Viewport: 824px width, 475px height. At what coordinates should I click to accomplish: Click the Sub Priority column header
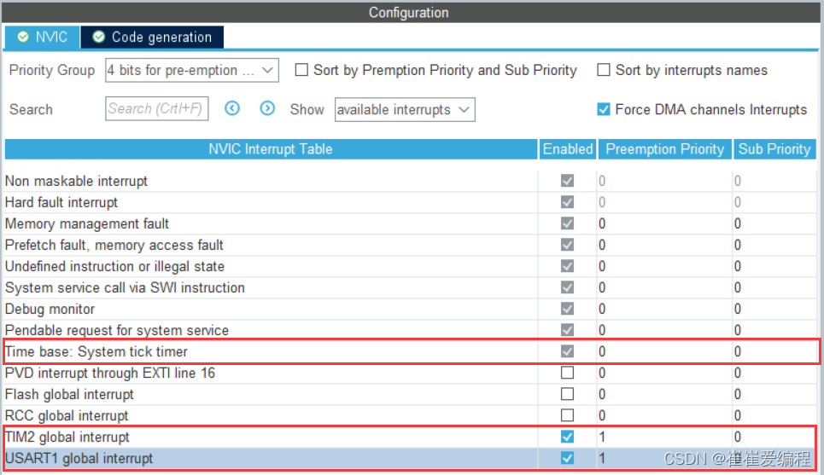point(774,149)
